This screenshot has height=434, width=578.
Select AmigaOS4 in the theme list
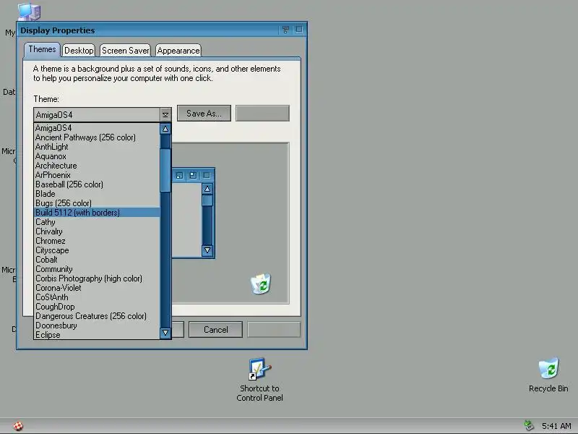[x=97, y=128]
